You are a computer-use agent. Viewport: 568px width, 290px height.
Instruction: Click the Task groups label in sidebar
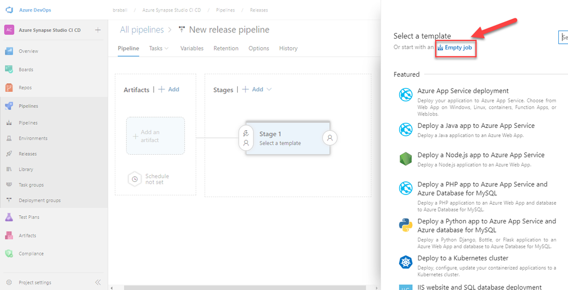(31, 185)
